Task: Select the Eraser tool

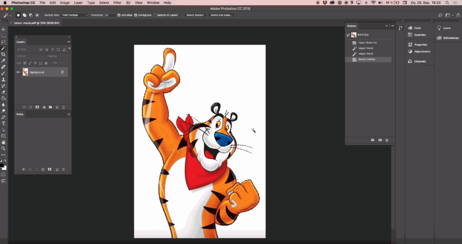Action: [x=4, y=92]
